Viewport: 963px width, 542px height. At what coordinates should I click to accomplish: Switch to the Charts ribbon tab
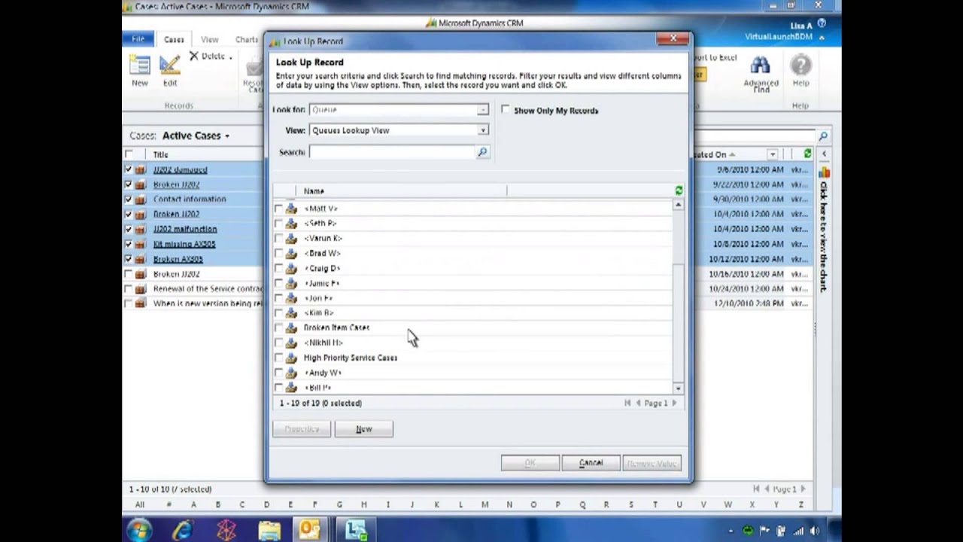pos(246,40)
